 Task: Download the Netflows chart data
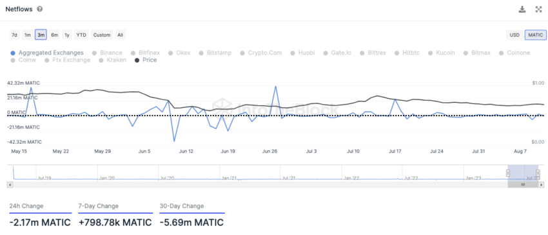[522, 10]
